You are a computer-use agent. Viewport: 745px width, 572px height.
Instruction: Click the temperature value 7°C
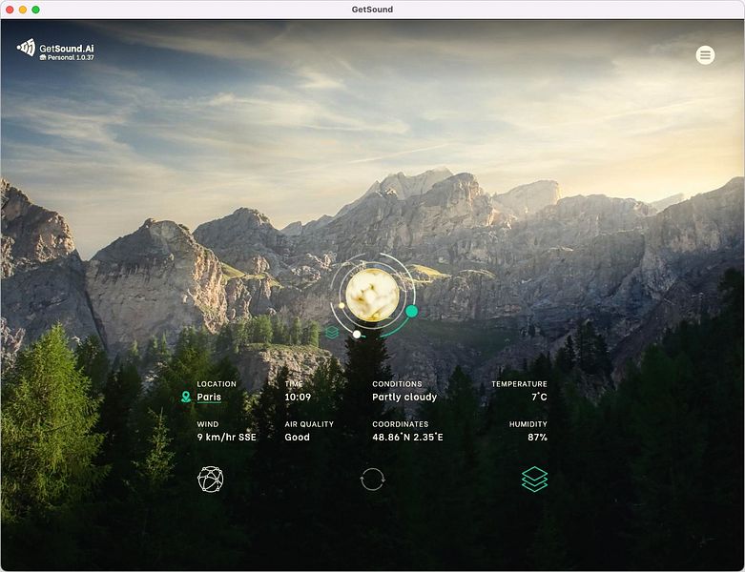click(539, 397)
